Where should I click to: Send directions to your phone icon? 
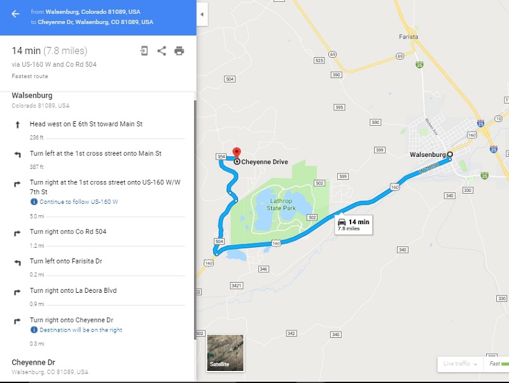click(144, 51)
